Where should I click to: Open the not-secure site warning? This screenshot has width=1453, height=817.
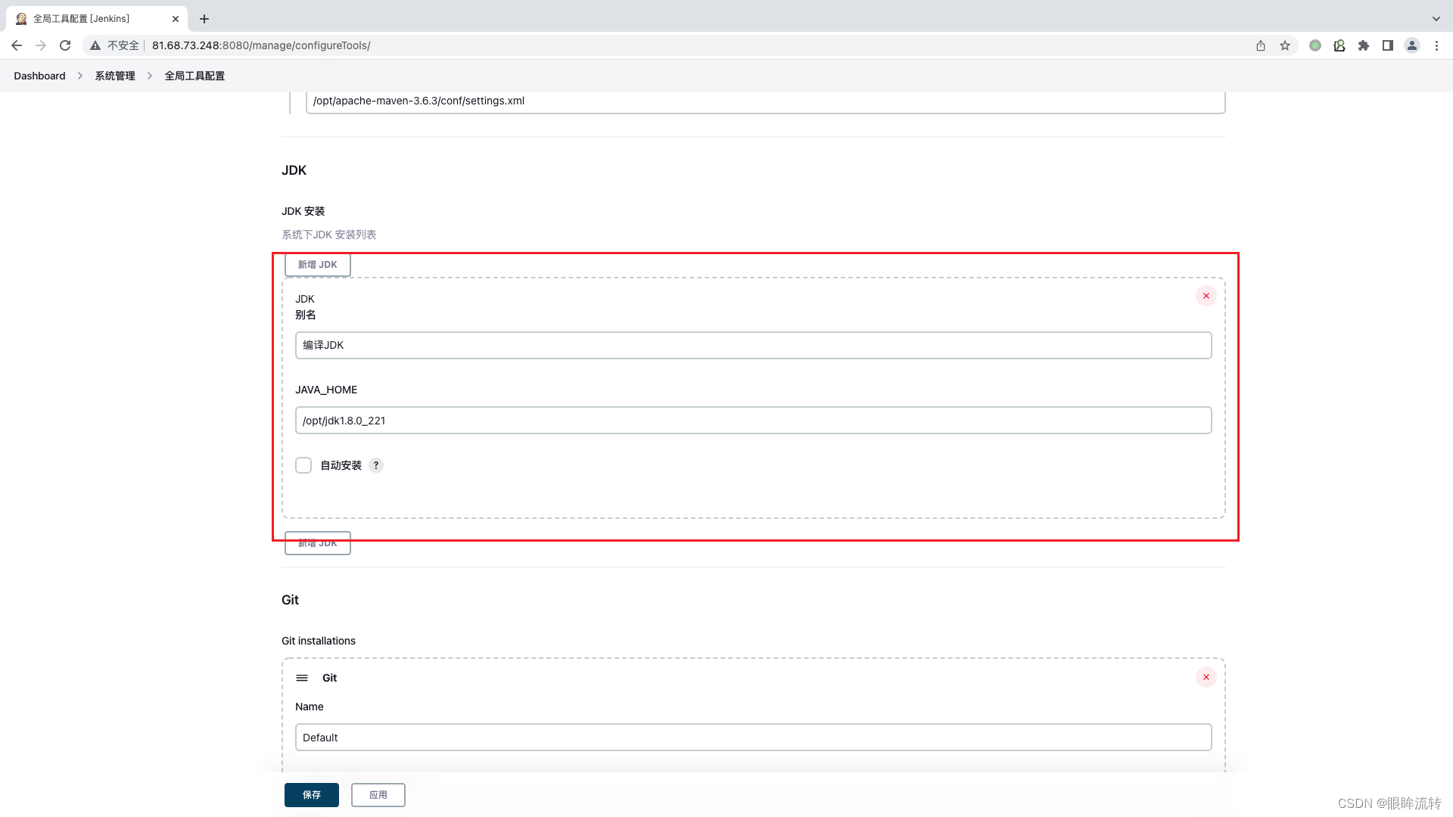pos(114,45)
